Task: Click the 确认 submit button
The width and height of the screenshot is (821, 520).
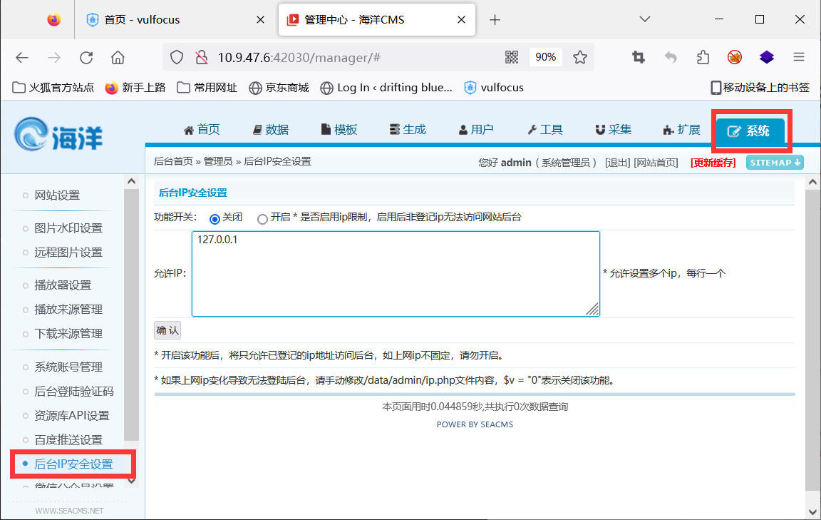Action: 167,330
